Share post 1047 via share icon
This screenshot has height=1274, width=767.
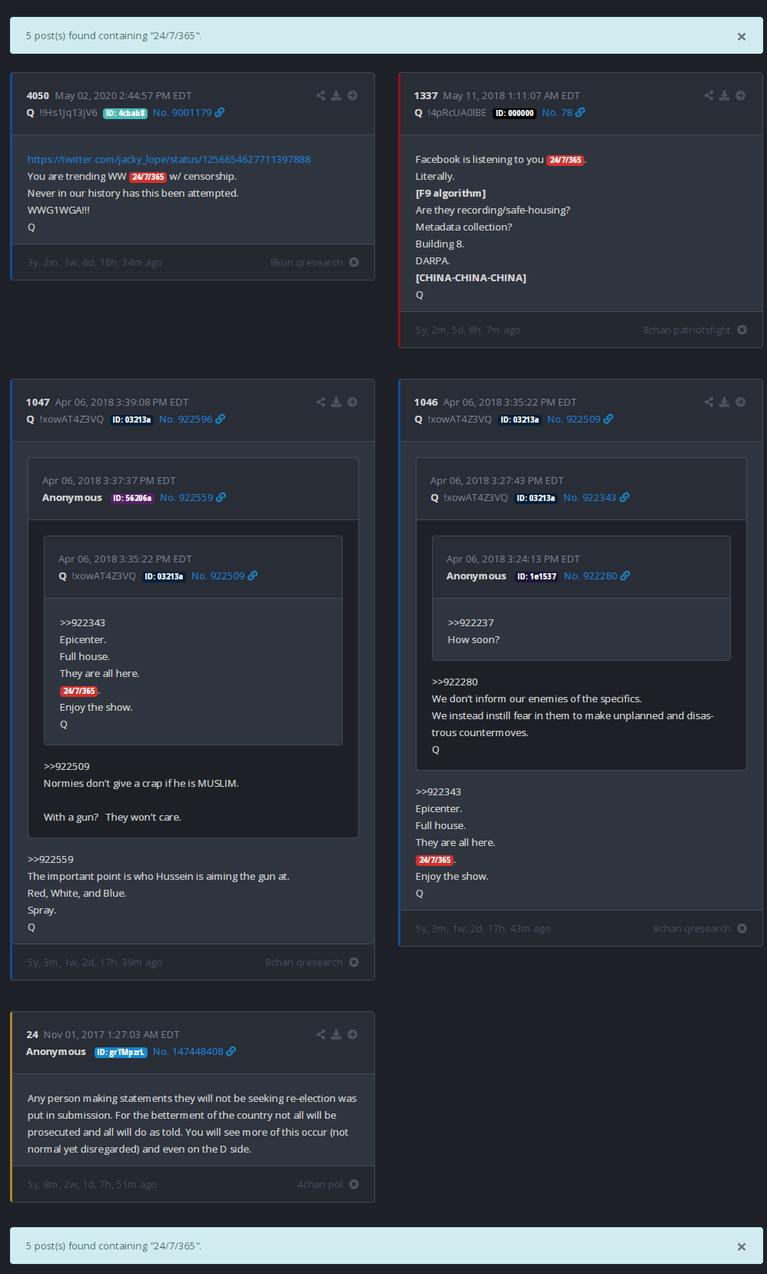[x=320, y=402]
